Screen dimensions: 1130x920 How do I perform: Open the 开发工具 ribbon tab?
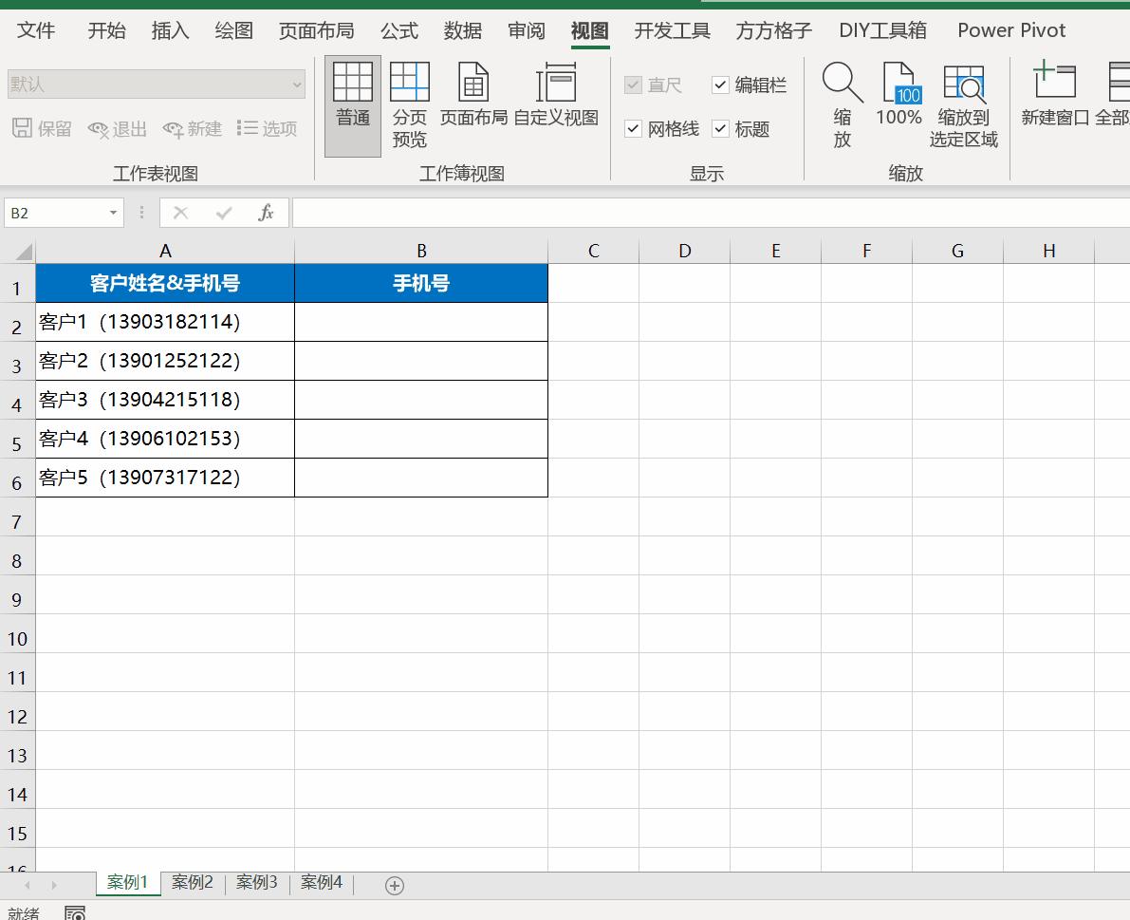point(673,30)
